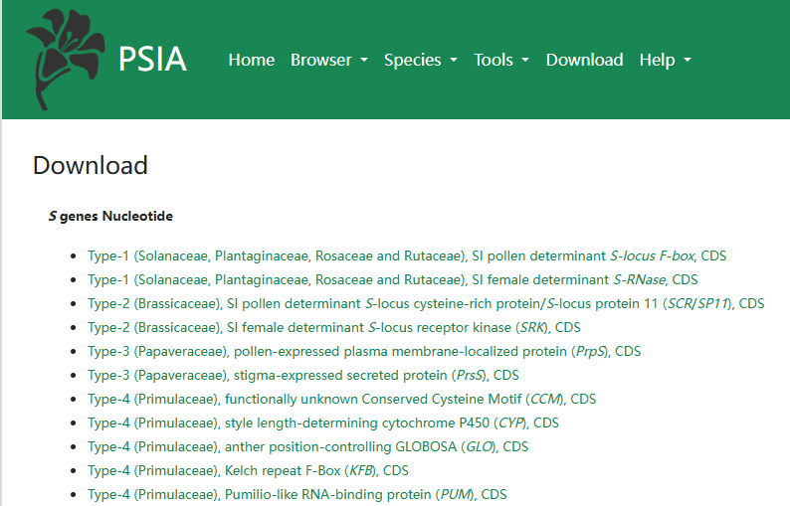Screen dimensions: 790x506
Task: Open the Type-4 cytochrome P450 CYP link
Action: pyautogui.click(x=322, y=422)
